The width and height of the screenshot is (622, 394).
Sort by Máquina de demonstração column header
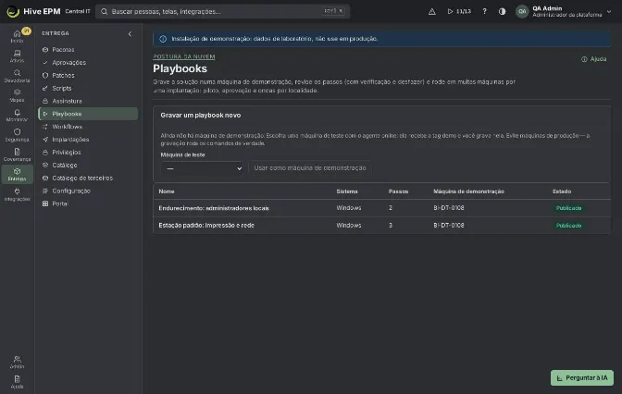(x=468, y=191)
